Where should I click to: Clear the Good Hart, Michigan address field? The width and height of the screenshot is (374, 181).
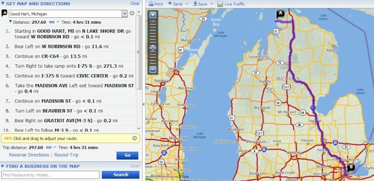click(132, 14)
